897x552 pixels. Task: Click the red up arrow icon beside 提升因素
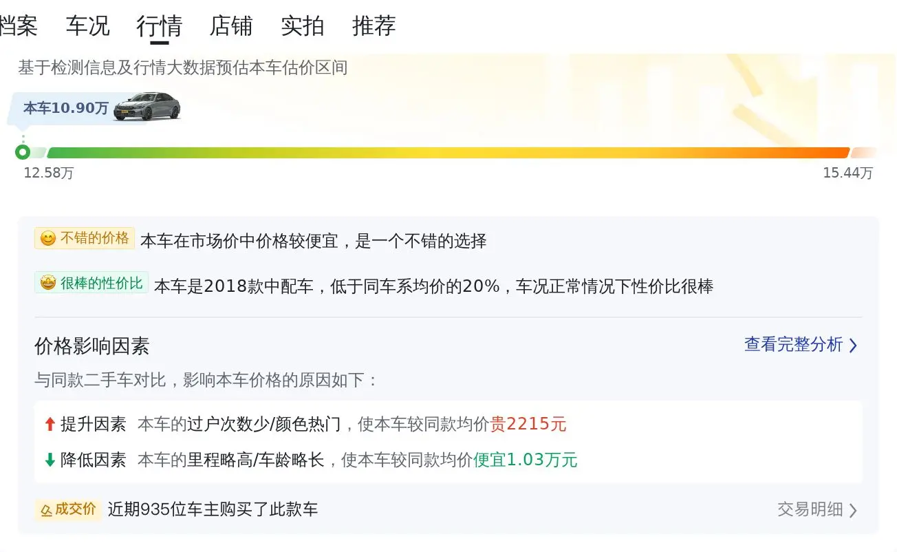click(50, 425)
